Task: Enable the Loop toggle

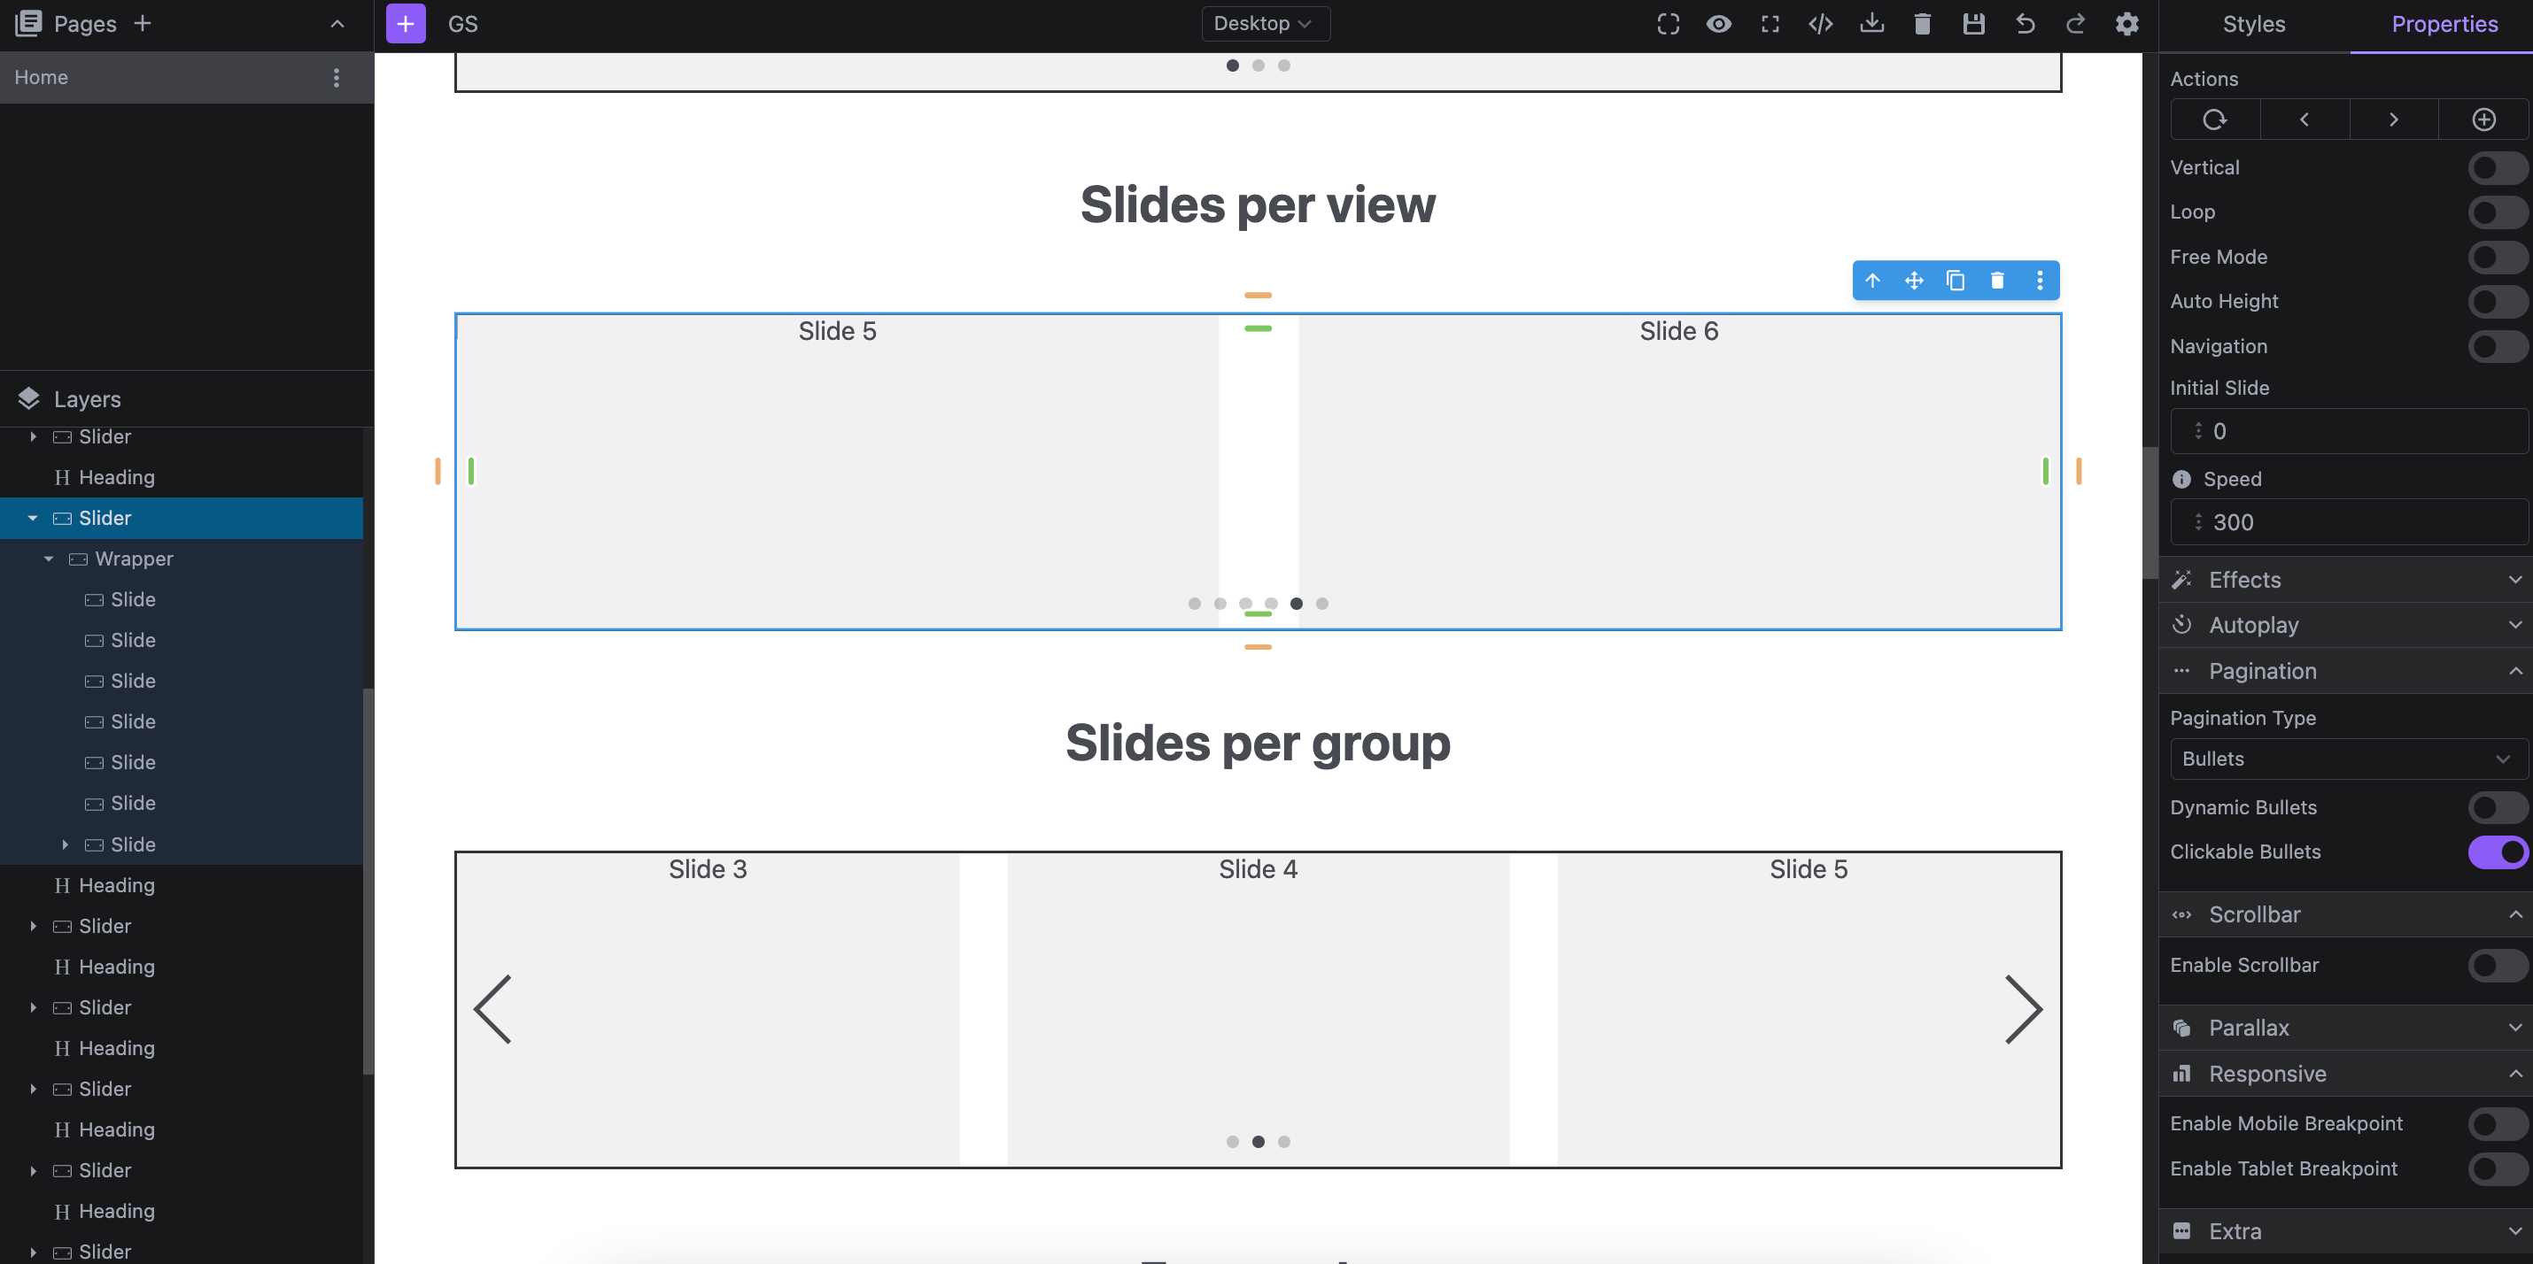Action: pos(2496,212)
